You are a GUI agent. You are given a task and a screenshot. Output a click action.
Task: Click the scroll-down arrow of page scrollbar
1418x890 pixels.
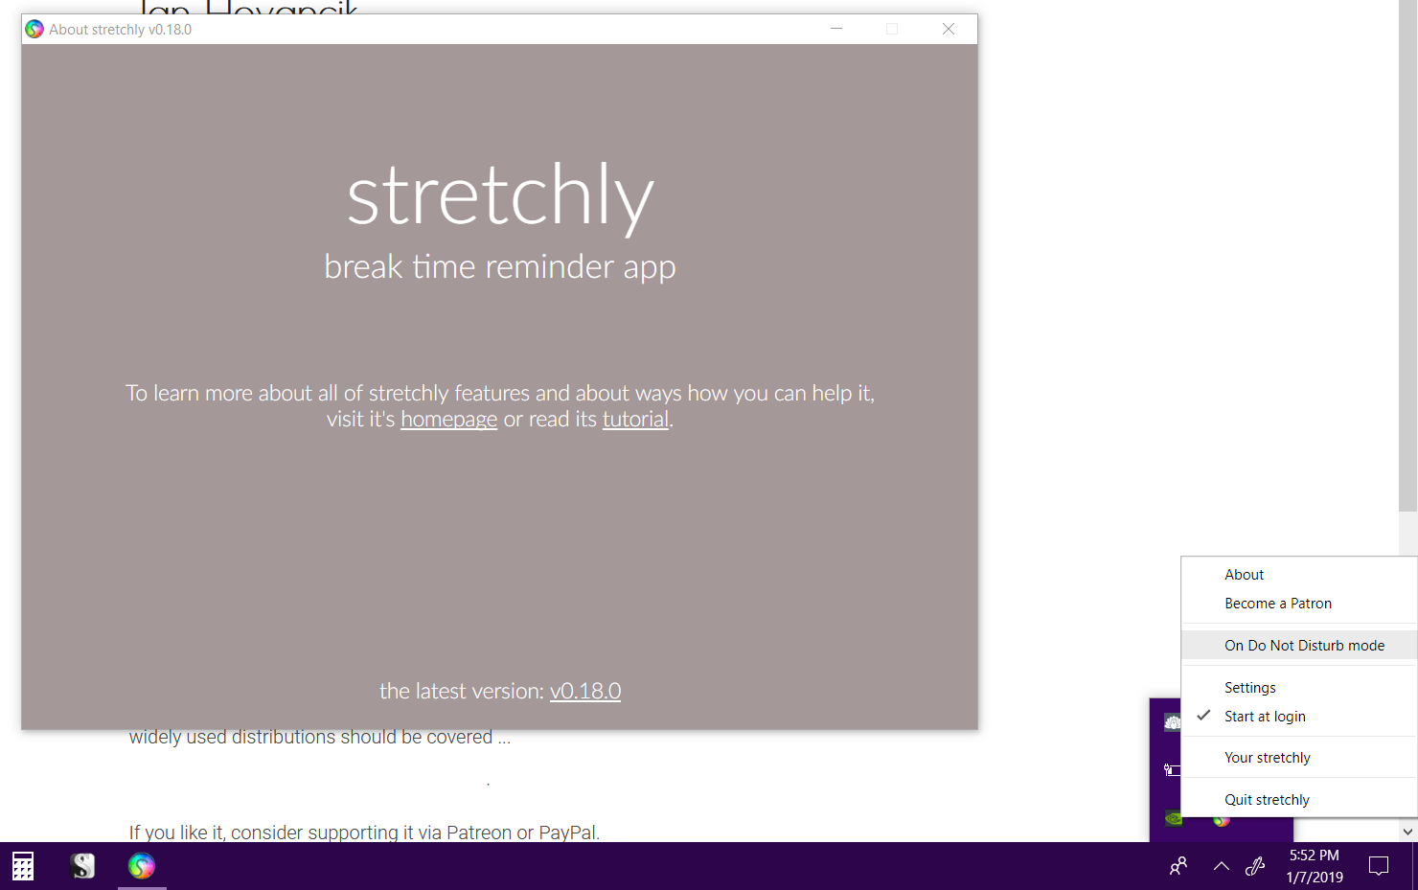tap(1407, 832)
